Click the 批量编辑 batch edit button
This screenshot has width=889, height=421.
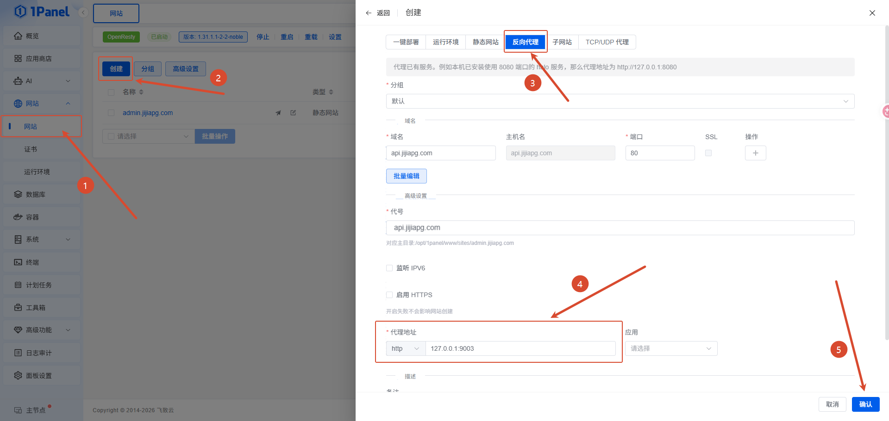[x=406, y=176]
